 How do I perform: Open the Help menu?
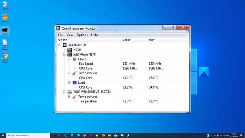point(95,35)
